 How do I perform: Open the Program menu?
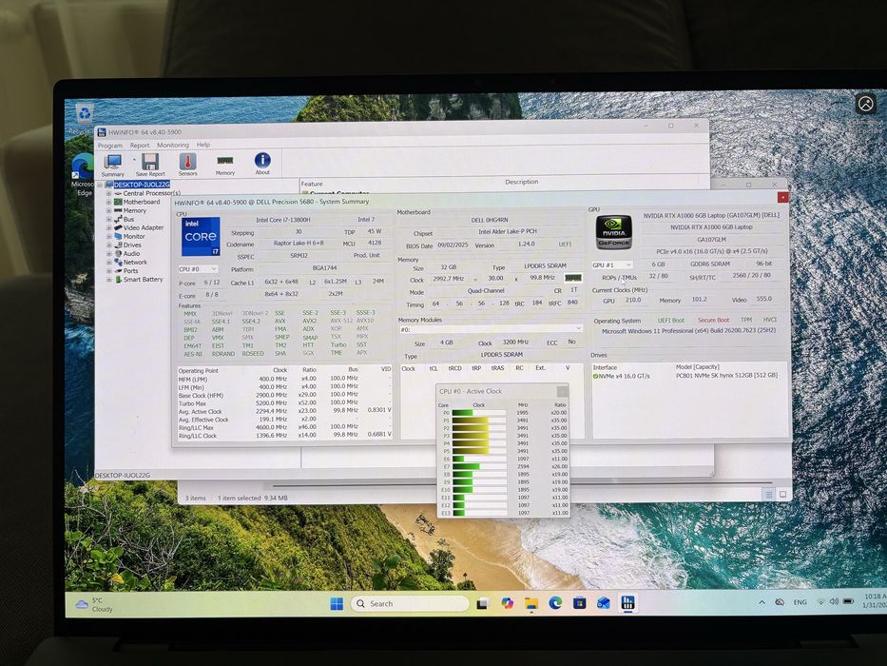pos(109,146)
